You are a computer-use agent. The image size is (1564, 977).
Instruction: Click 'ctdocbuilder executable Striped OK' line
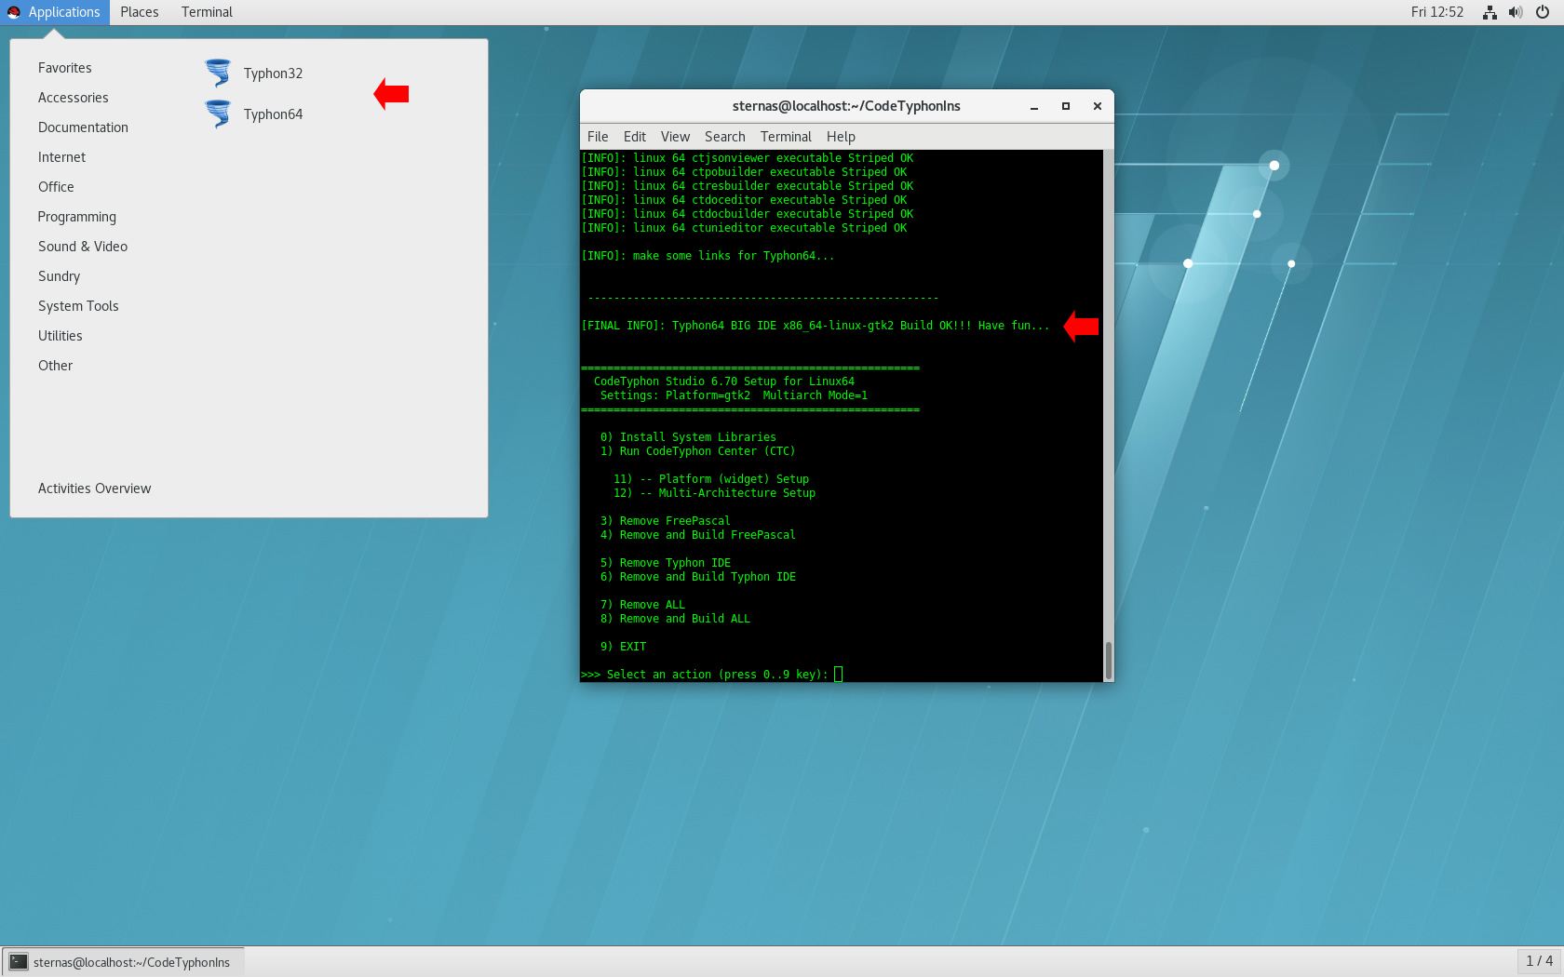coord(747,214)
